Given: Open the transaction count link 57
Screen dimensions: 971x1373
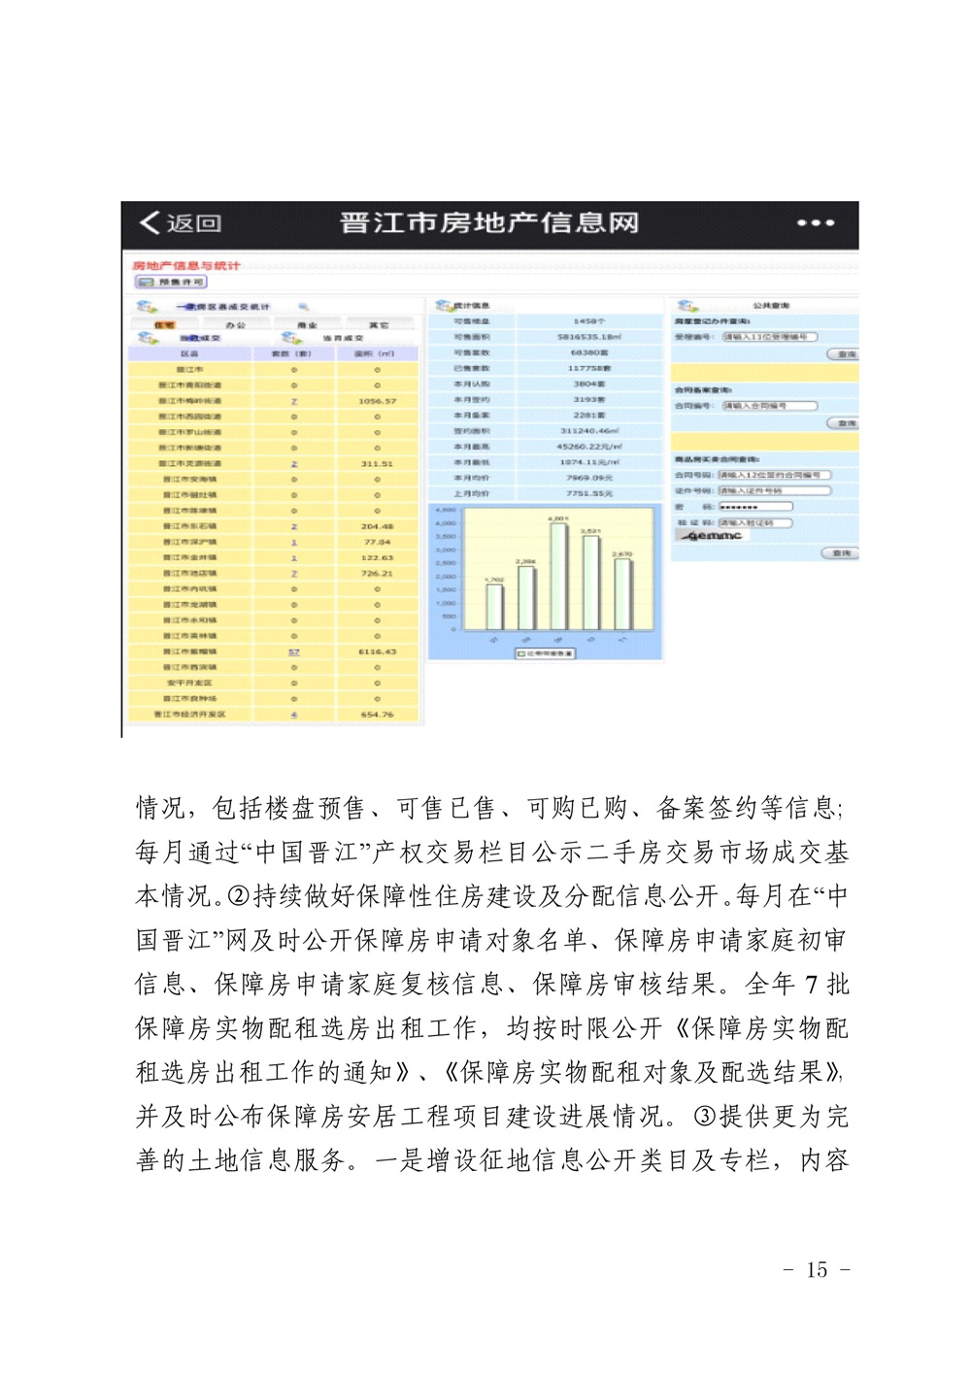Looking at the screenshot, I should 293,652.
